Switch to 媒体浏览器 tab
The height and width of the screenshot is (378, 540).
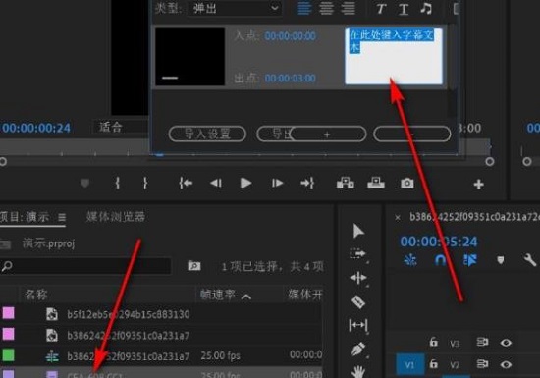116,217
